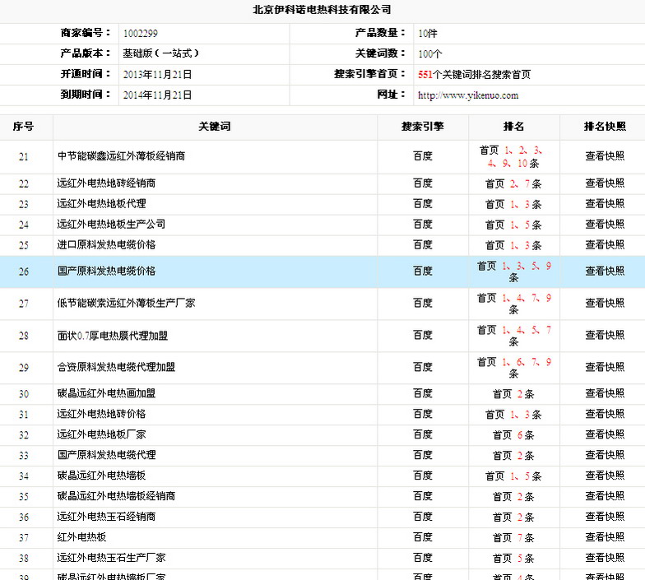The height and width of the screenshot is (580, 645).
Task: Select keyword 中节能碳鑫远红外薄板经销商
Action: pyautogui.click(x=122, y=156)
